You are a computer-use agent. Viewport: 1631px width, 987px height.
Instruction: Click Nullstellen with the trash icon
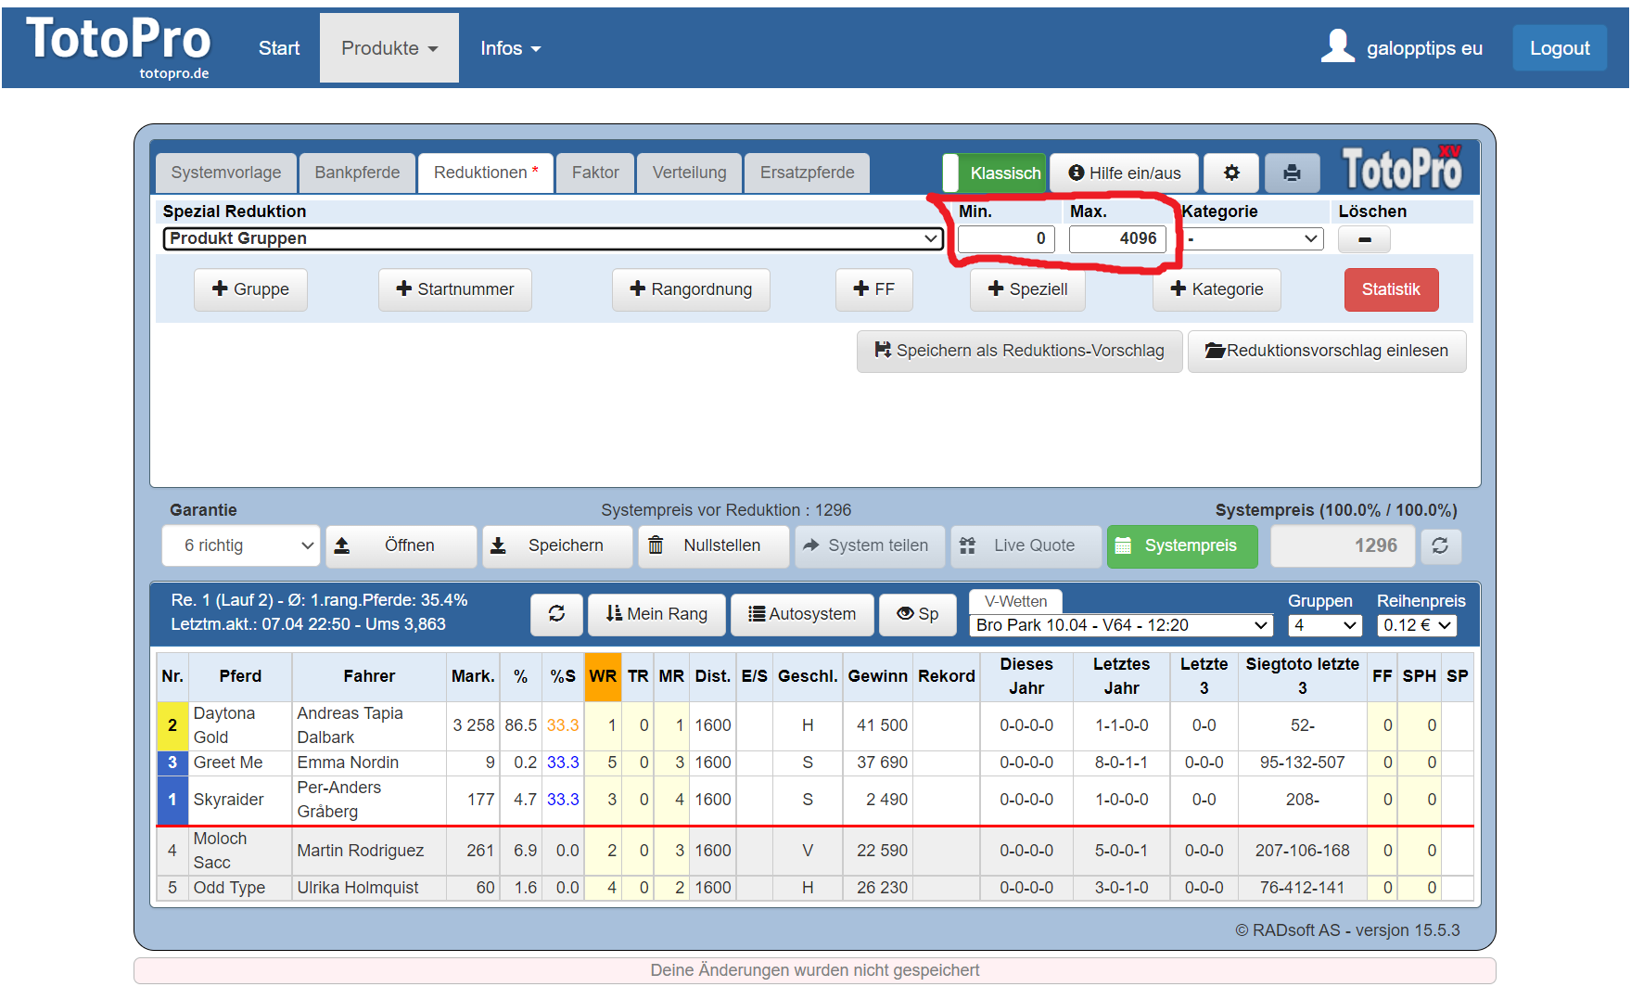[x=714, y=545]
